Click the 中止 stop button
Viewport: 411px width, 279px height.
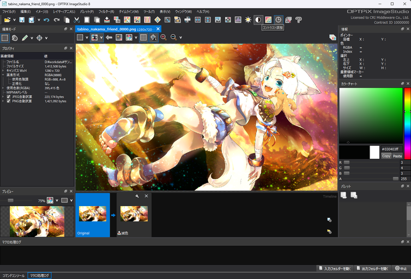pos(401,269)
